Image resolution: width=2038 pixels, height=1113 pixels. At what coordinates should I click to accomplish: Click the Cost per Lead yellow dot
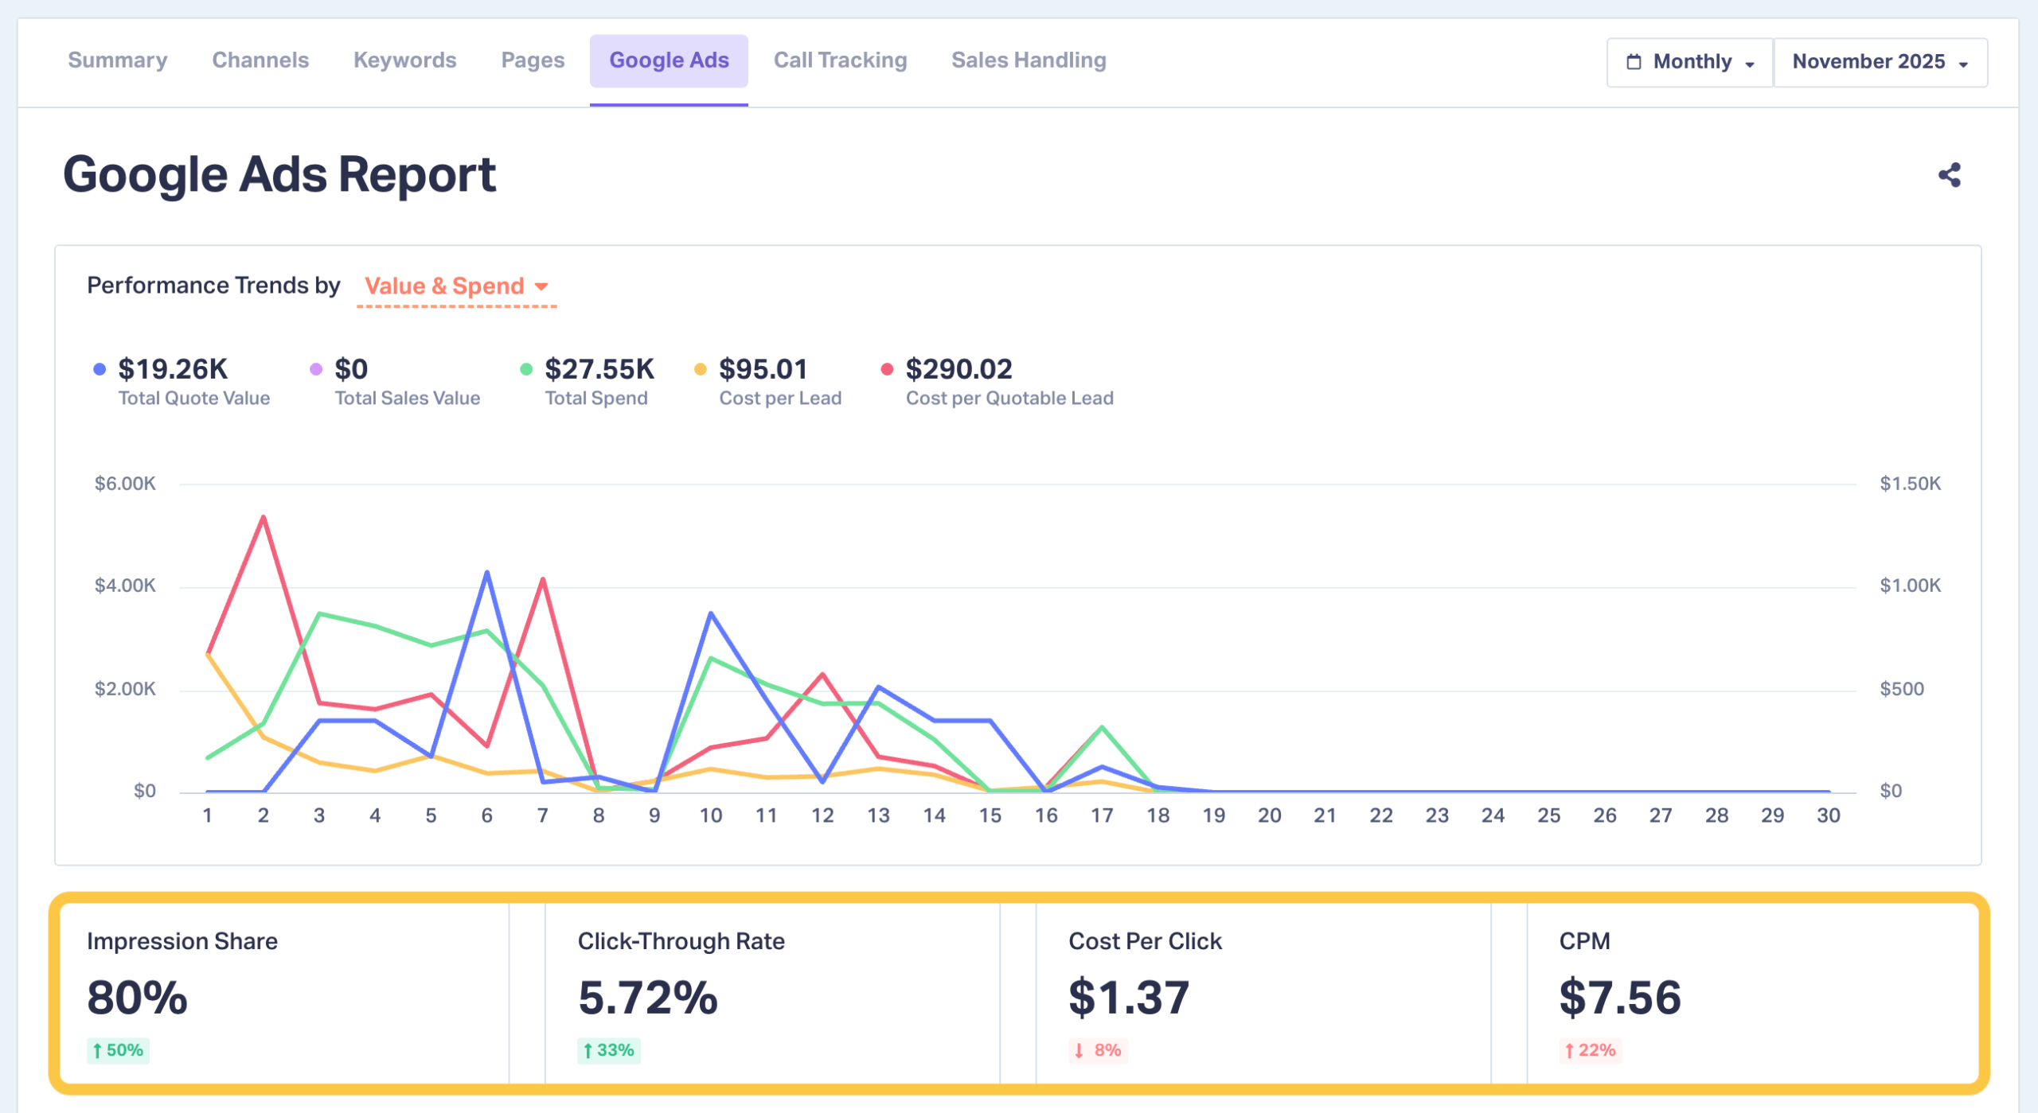[701, 369]
